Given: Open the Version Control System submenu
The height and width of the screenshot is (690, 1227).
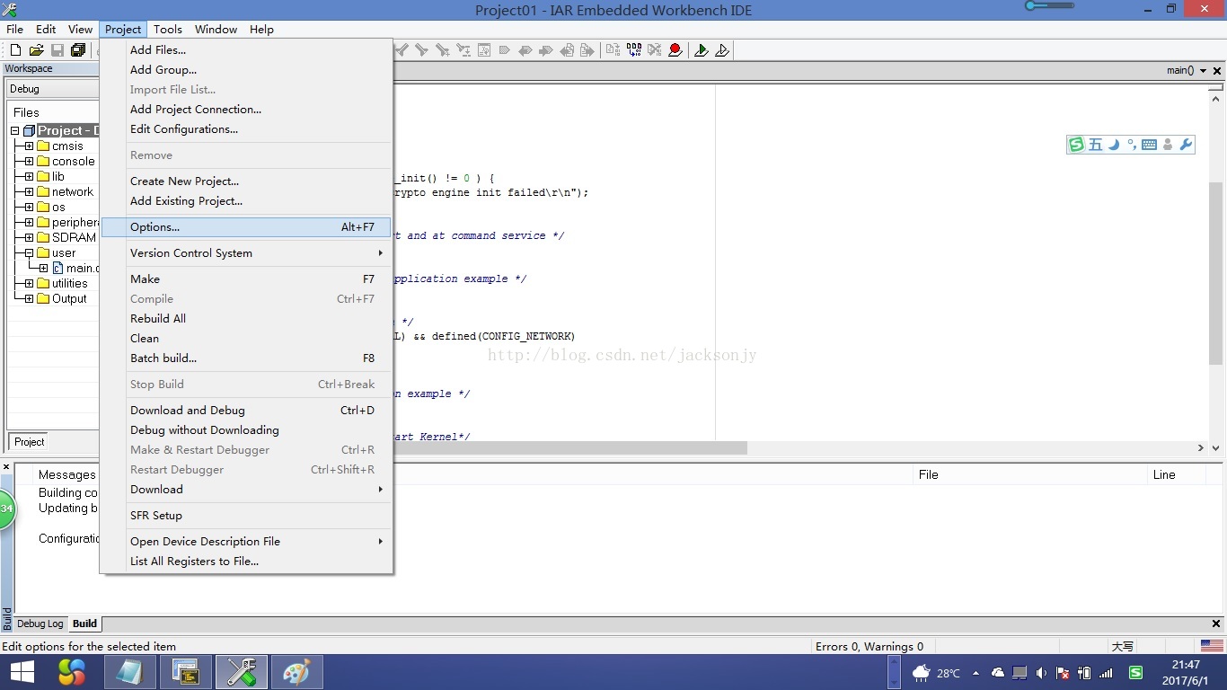Looking at the screenshot, I should pos(246,253).
